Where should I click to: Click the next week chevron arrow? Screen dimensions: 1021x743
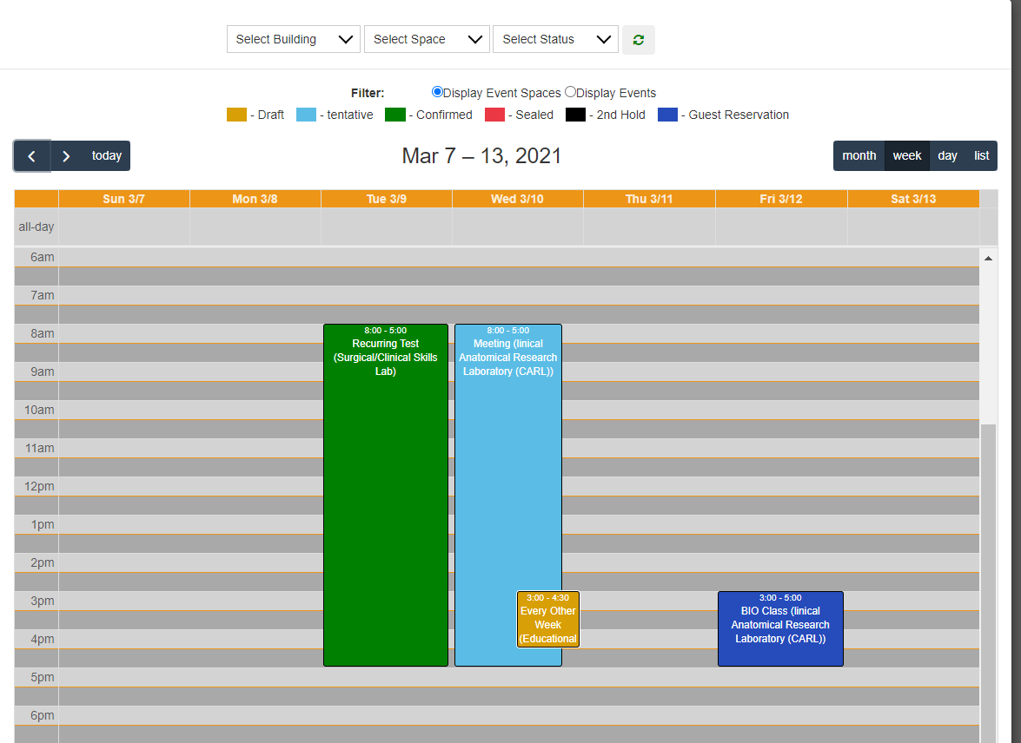[x=65, y=155]
